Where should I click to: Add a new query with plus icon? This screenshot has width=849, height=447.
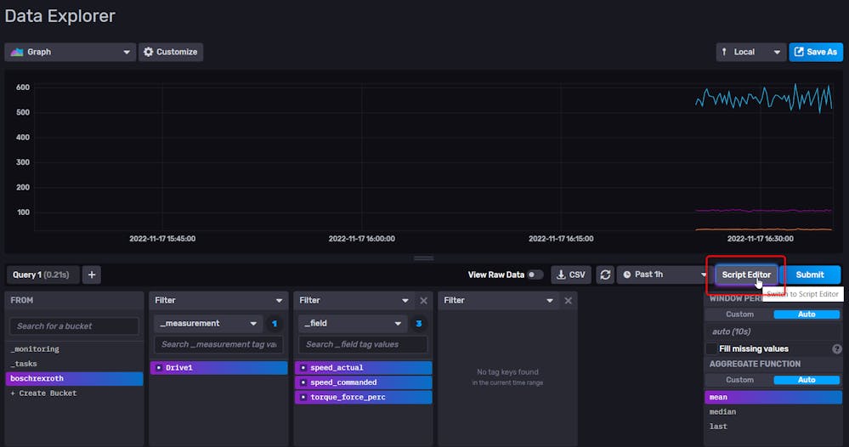pos(92,274)
